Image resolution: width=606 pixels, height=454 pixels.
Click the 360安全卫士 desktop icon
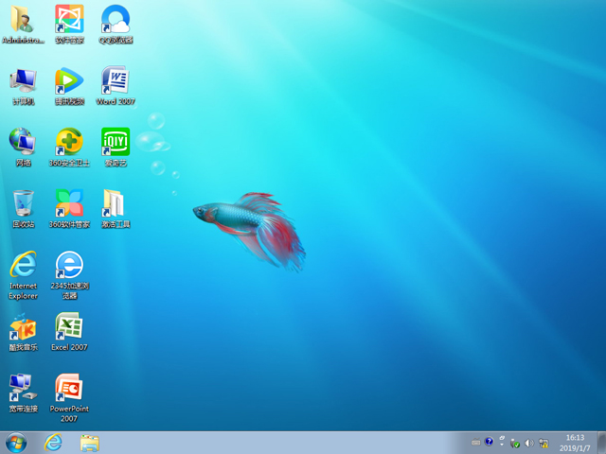click(69, 142)
